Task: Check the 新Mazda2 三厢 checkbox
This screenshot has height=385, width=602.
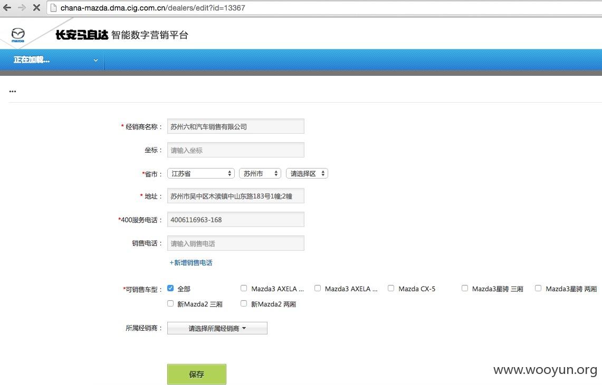Action: (x=170, y=303)
